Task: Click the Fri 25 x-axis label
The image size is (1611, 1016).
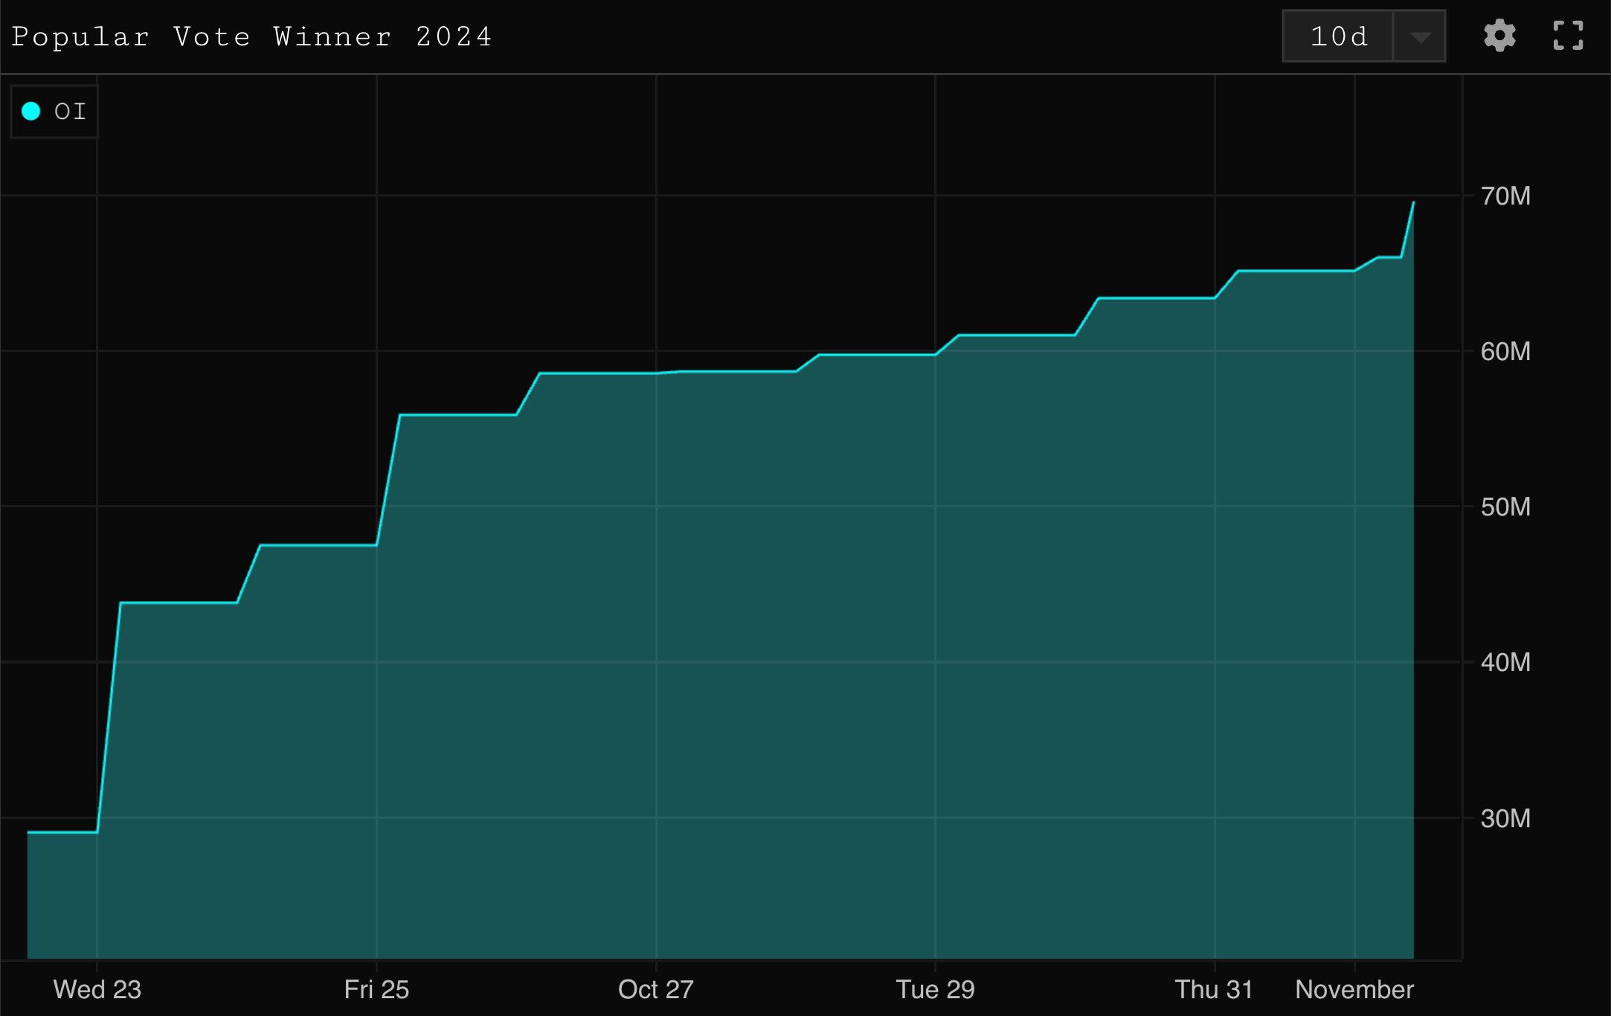Action: click(376, 989)
